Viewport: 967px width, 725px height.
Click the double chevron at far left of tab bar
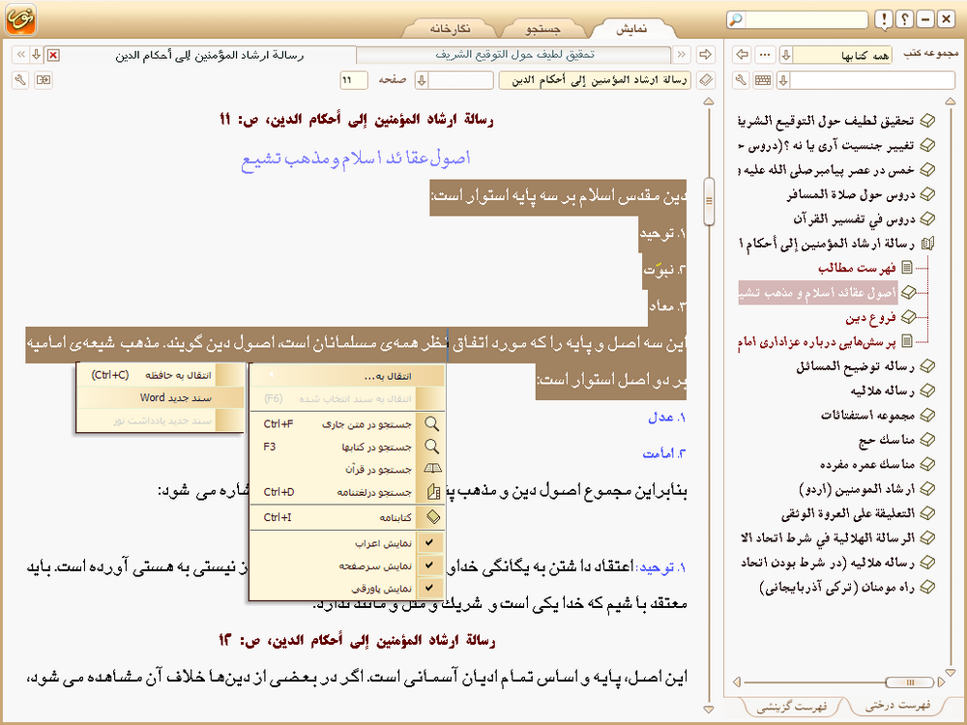[21, 55]
